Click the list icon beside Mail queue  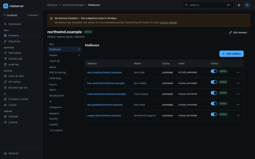pyautogui.click(x=5, y=53)
